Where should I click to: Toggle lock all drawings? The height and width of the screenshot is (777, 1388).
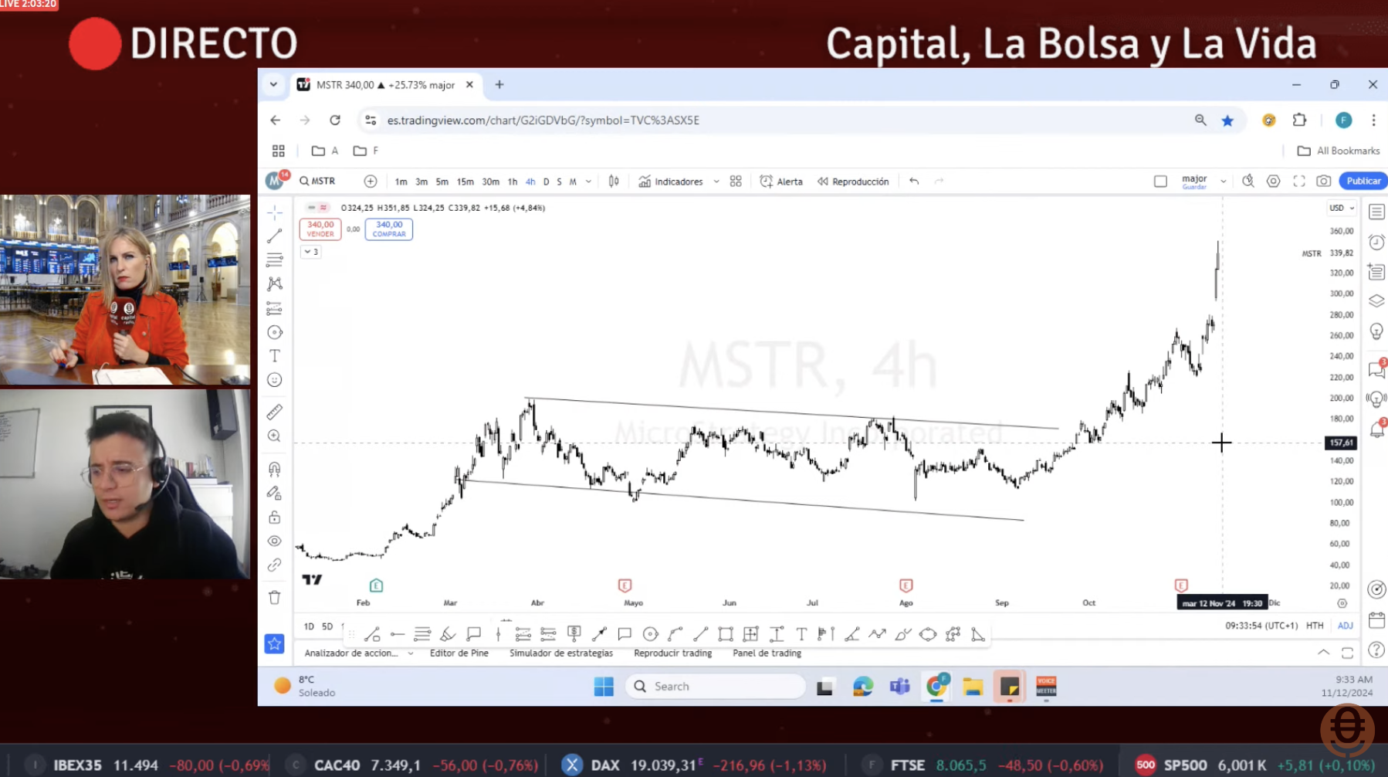[275, 517]
